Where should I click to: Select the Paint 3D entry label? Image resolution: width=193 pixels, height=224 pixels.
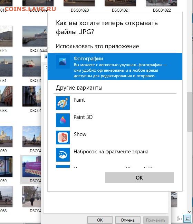point(83,117)
